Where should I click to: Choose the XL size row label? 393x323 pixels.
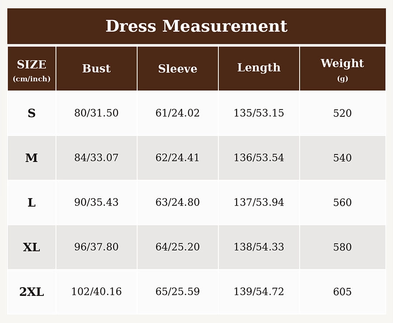pyautogui.click(x=31, y=247)
